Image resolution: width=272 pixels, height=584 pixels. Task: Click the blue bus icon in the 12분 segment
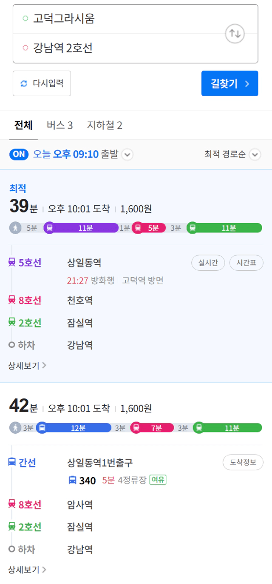tap(42, 428)
